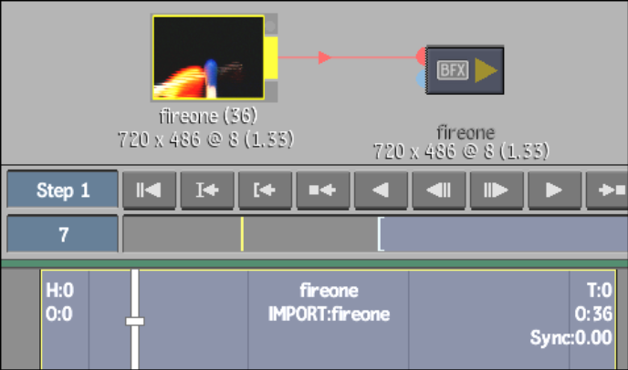
Task: Select the BFX node
Action: 465,70
